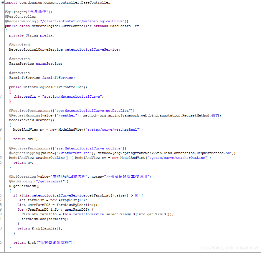261x253 pixels.
Task: Click the "system/curve/weatherOutLine" string
Action: pyautogui.click(x=177, y=158)
